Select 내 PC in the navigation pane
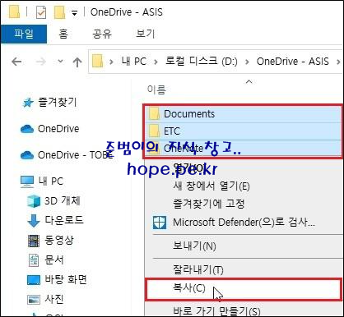The width and height of the screenshot is (344, 317). point(51,181)
